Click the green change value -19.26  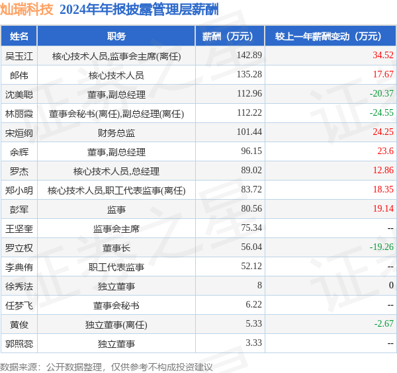coord(382,247)
